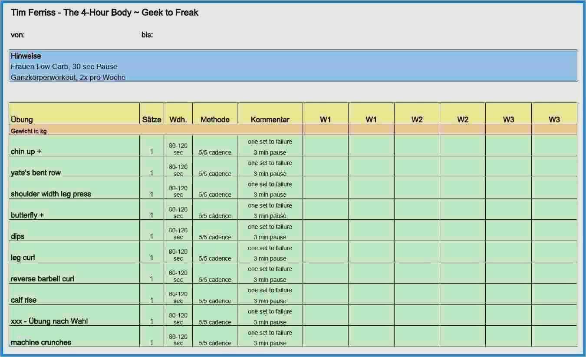
Task: Click the 'yate's bent row' cell
Action: pyautogui.click(x=36, y=172)
